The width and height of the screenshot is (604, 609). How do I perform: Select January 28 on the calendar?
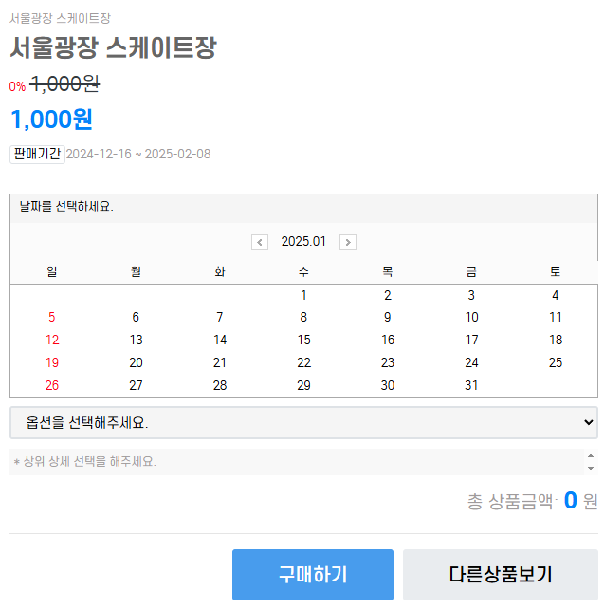[x=220, y=385]
